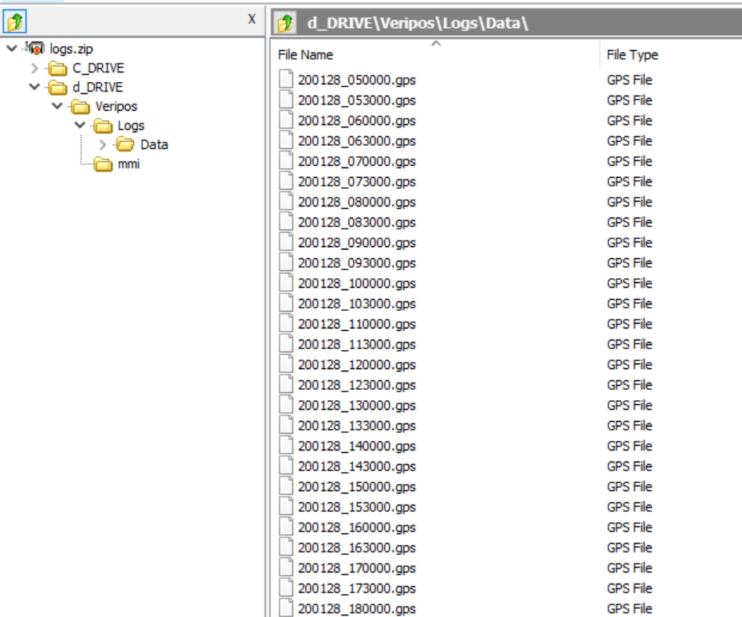Select file icon of 200128_113000.gps
The image size is (742, 617).
(286, 344)
